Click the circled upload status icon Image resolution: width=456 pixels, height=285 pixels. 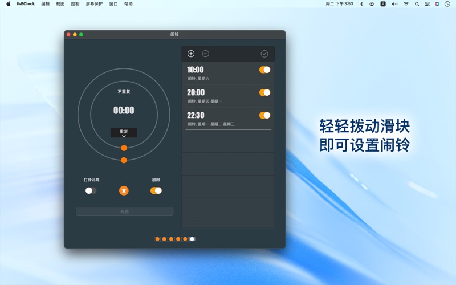372,4
